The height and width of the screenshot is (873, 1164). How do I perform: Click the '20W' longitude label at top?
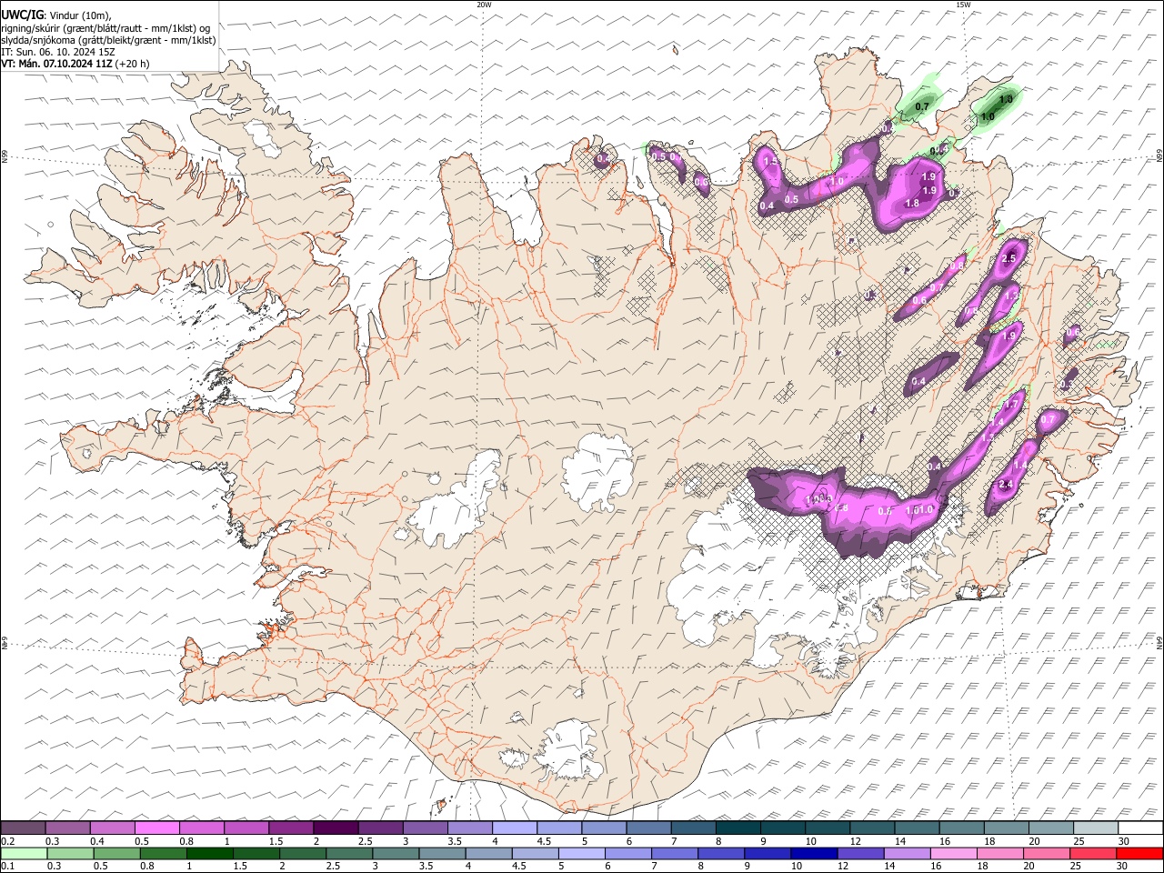pos(484,5)
